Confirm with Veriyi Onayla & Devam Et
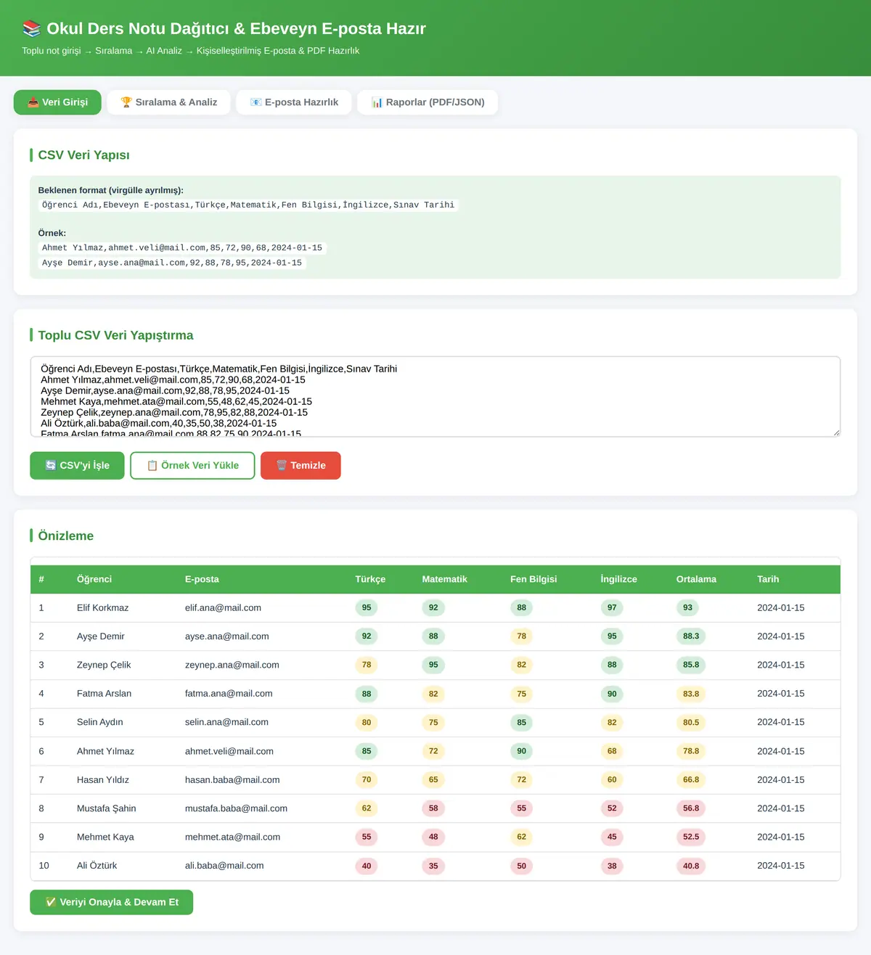The height and width of the screenshot is (955, 871). 111,902
